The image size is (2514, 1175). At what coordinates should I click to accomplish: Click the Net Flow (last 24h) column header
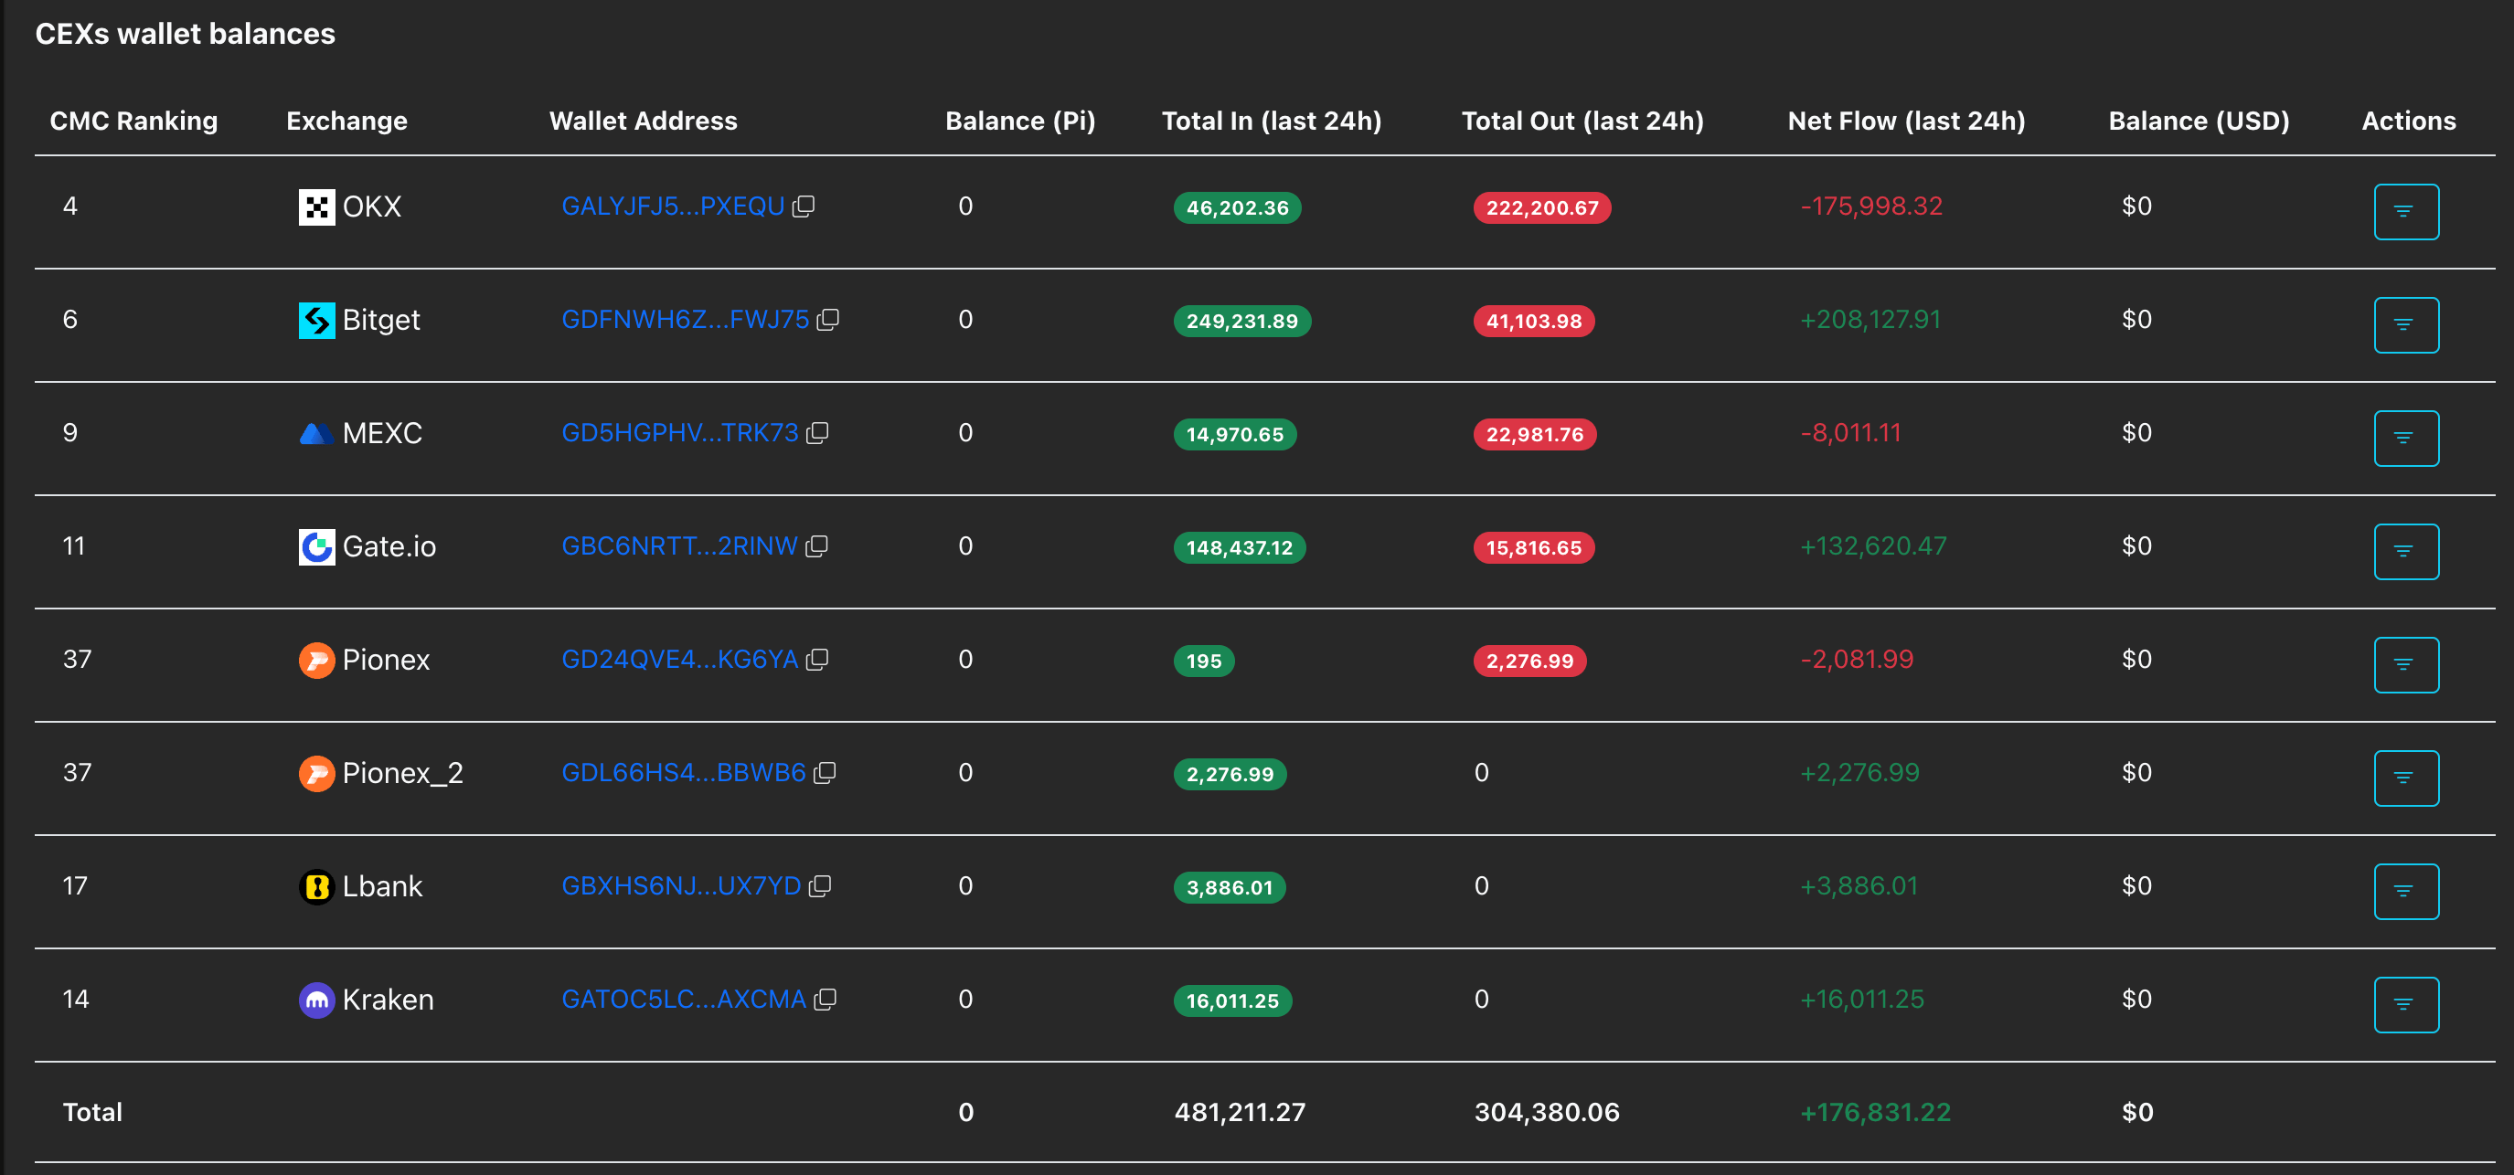pyautogui.click(x=1906, y=121)
